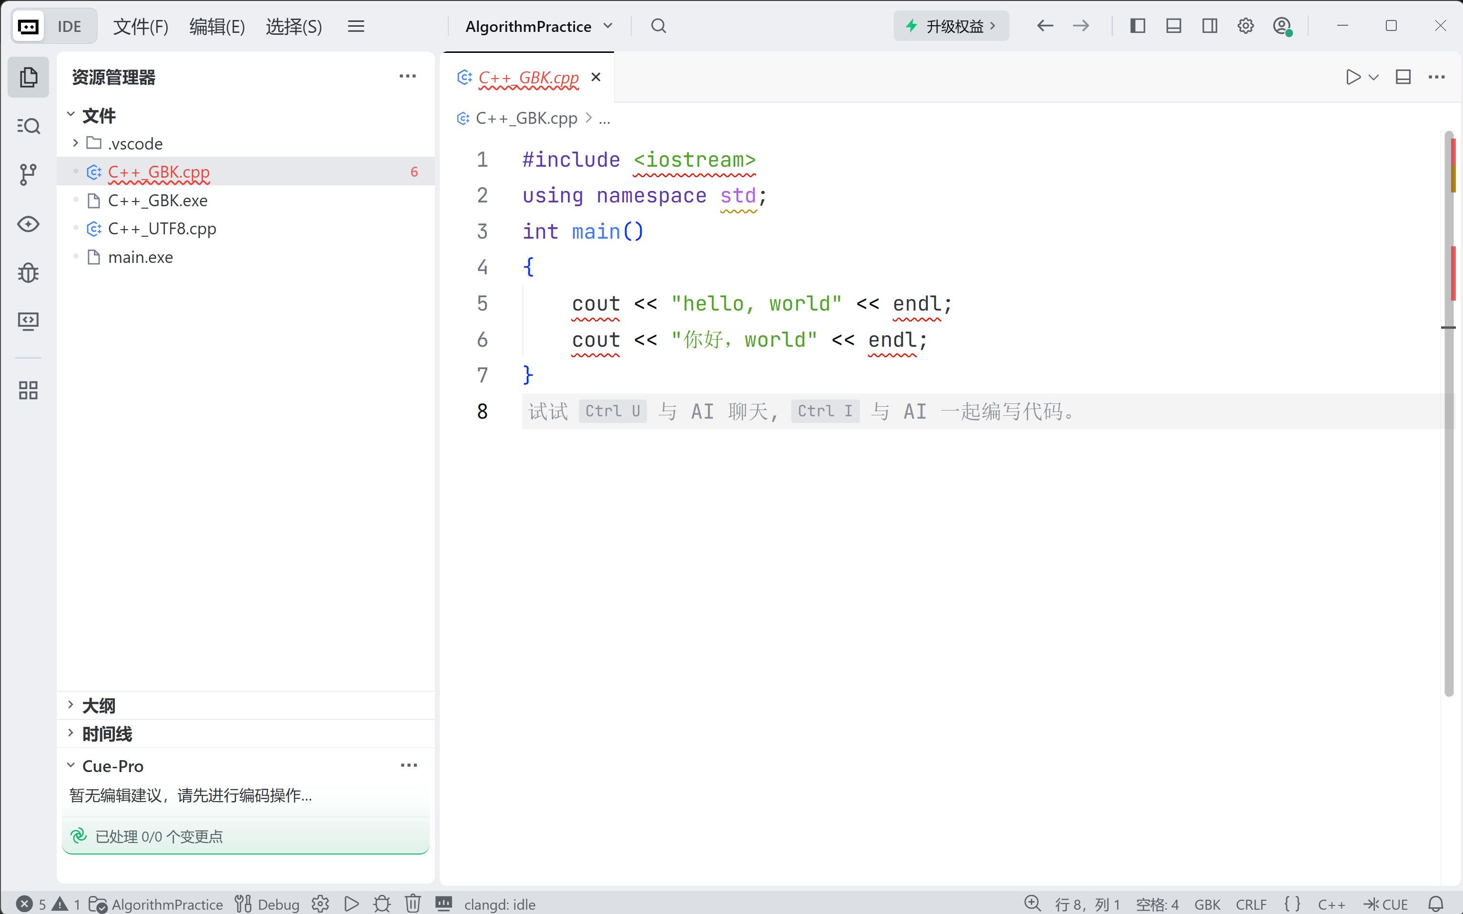Click the 空格: 4 indentation setting

point(1157,904)
